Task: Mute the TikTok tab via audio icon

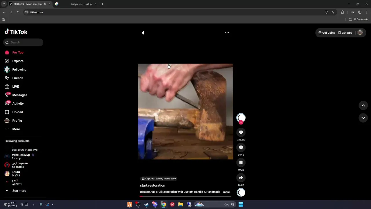Action: 45,4
